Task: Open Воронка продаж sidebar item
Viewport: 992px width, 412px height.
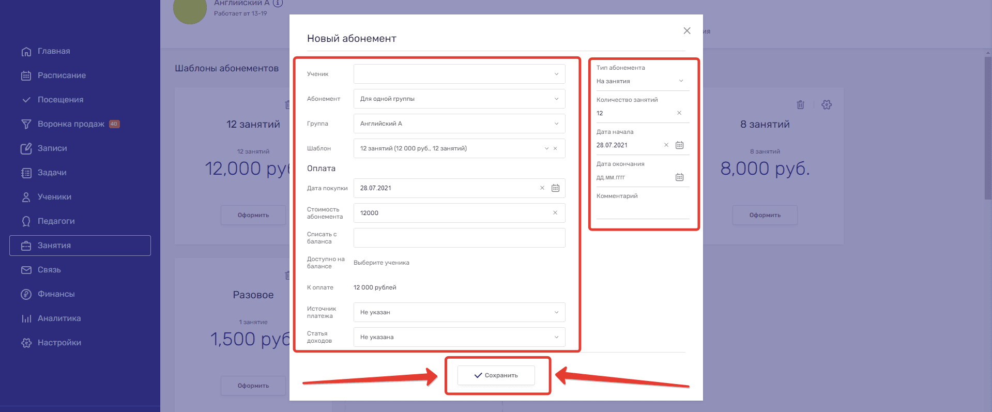Action: 71,124
